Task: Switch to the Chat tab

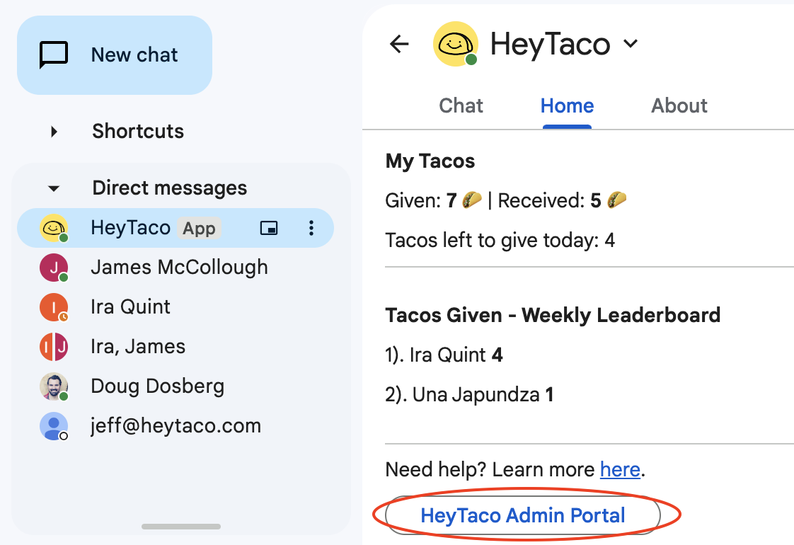Action: pyautogui.click(x=461, y=106)
